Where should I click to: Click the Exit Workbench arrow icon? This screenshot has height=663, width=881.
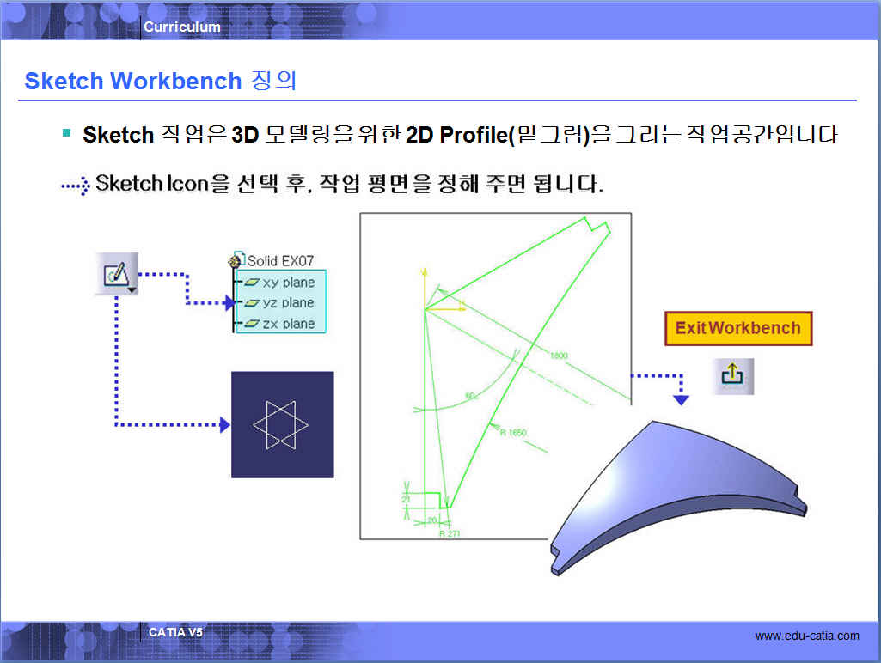click(x=732, y=376)
